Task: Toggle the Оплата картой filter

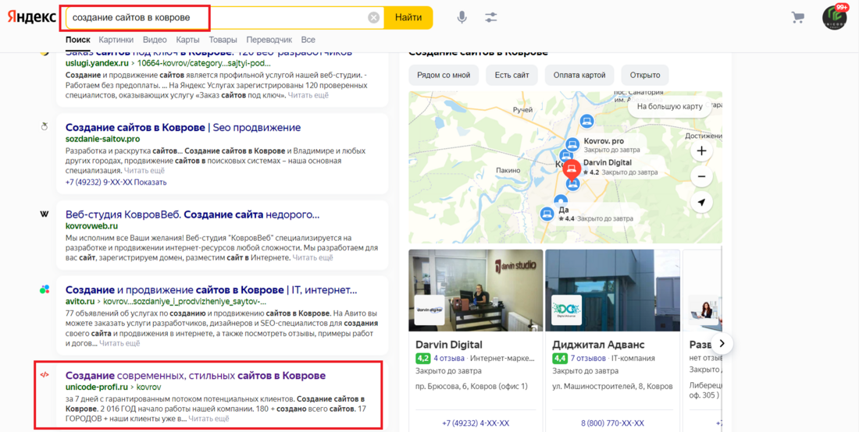Action: click(579, 76)
